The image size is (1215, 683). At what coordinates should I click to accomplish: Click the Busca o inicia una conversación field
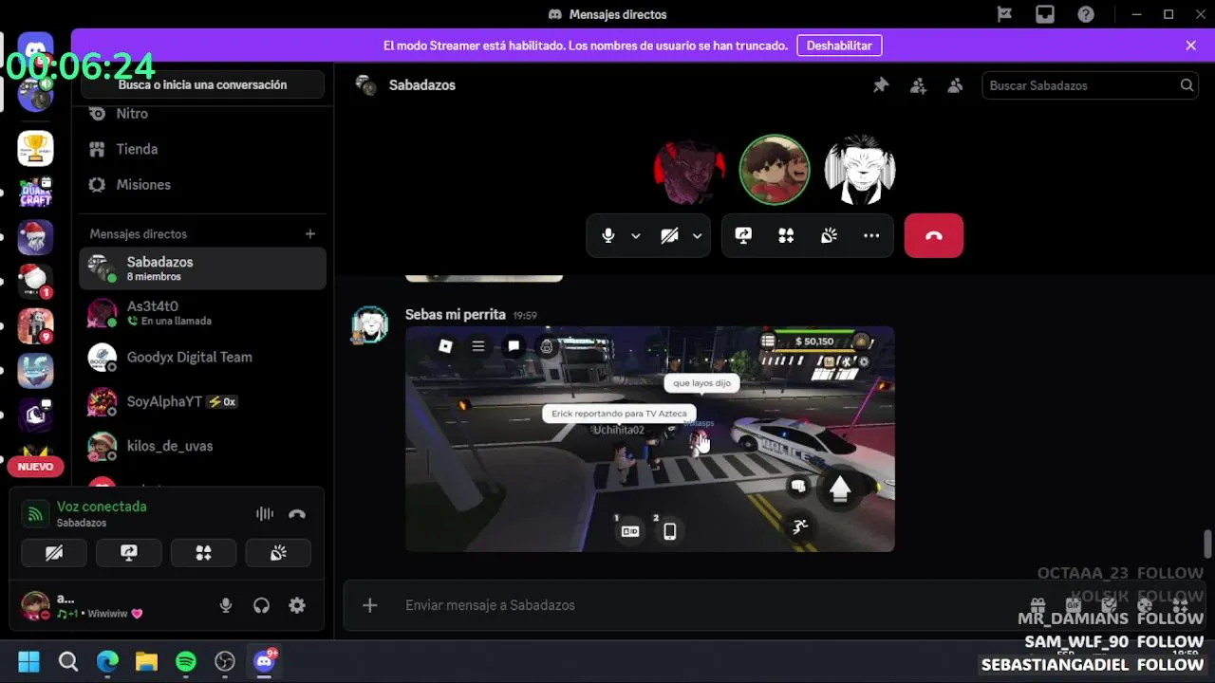point(202,84)
